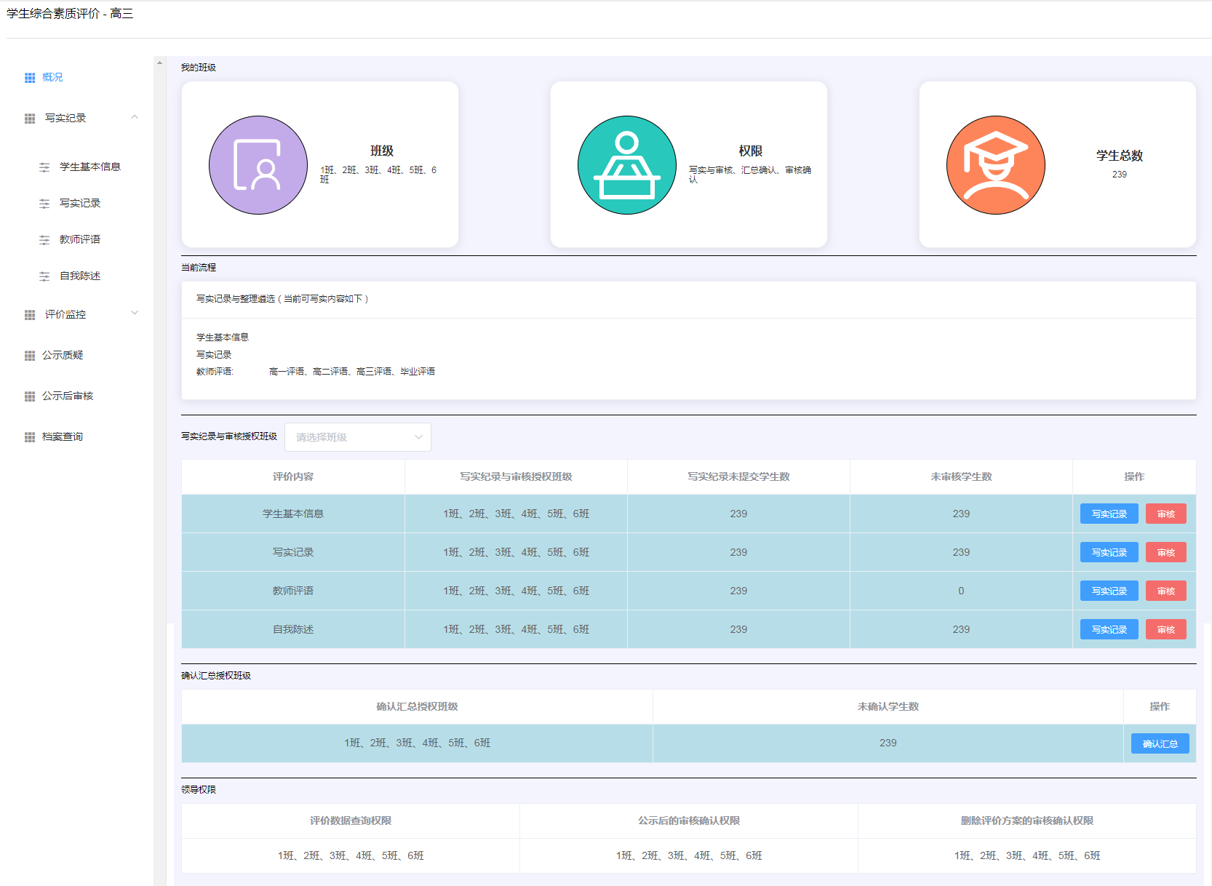Click the grid icon beside 评价监控
This screenshot has height=886, width=1212.
pyautogui.click(x=30, y=315)
